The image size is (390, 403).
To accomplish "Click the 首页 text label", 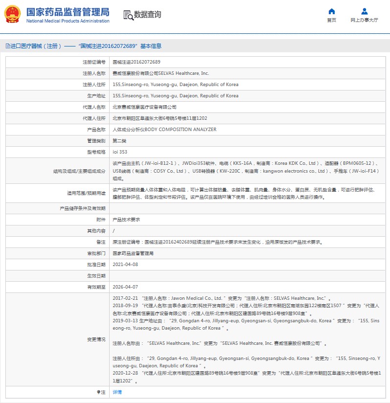I will [332, 20].
